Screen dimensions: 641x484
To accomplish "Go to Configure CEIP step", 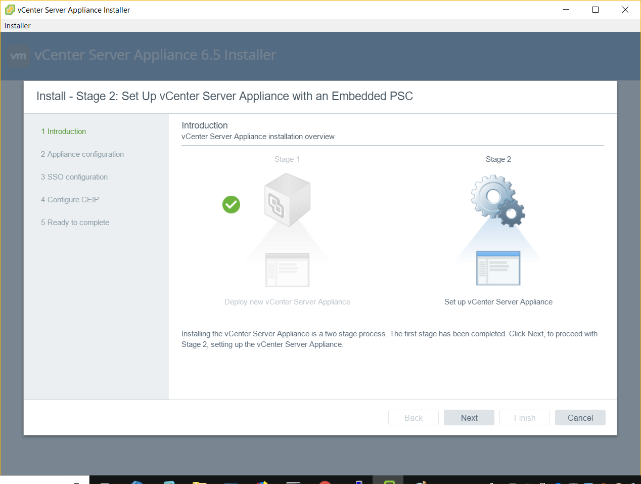I will click(x=70, y=200).
